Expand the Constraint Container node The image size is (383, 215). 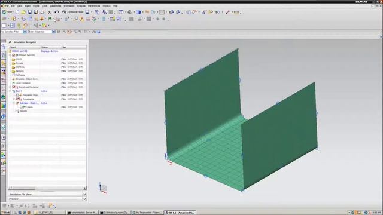(x=10, y=87)
